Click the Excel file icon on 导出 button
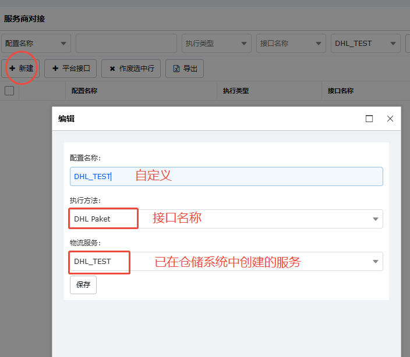 click(176, 69)
